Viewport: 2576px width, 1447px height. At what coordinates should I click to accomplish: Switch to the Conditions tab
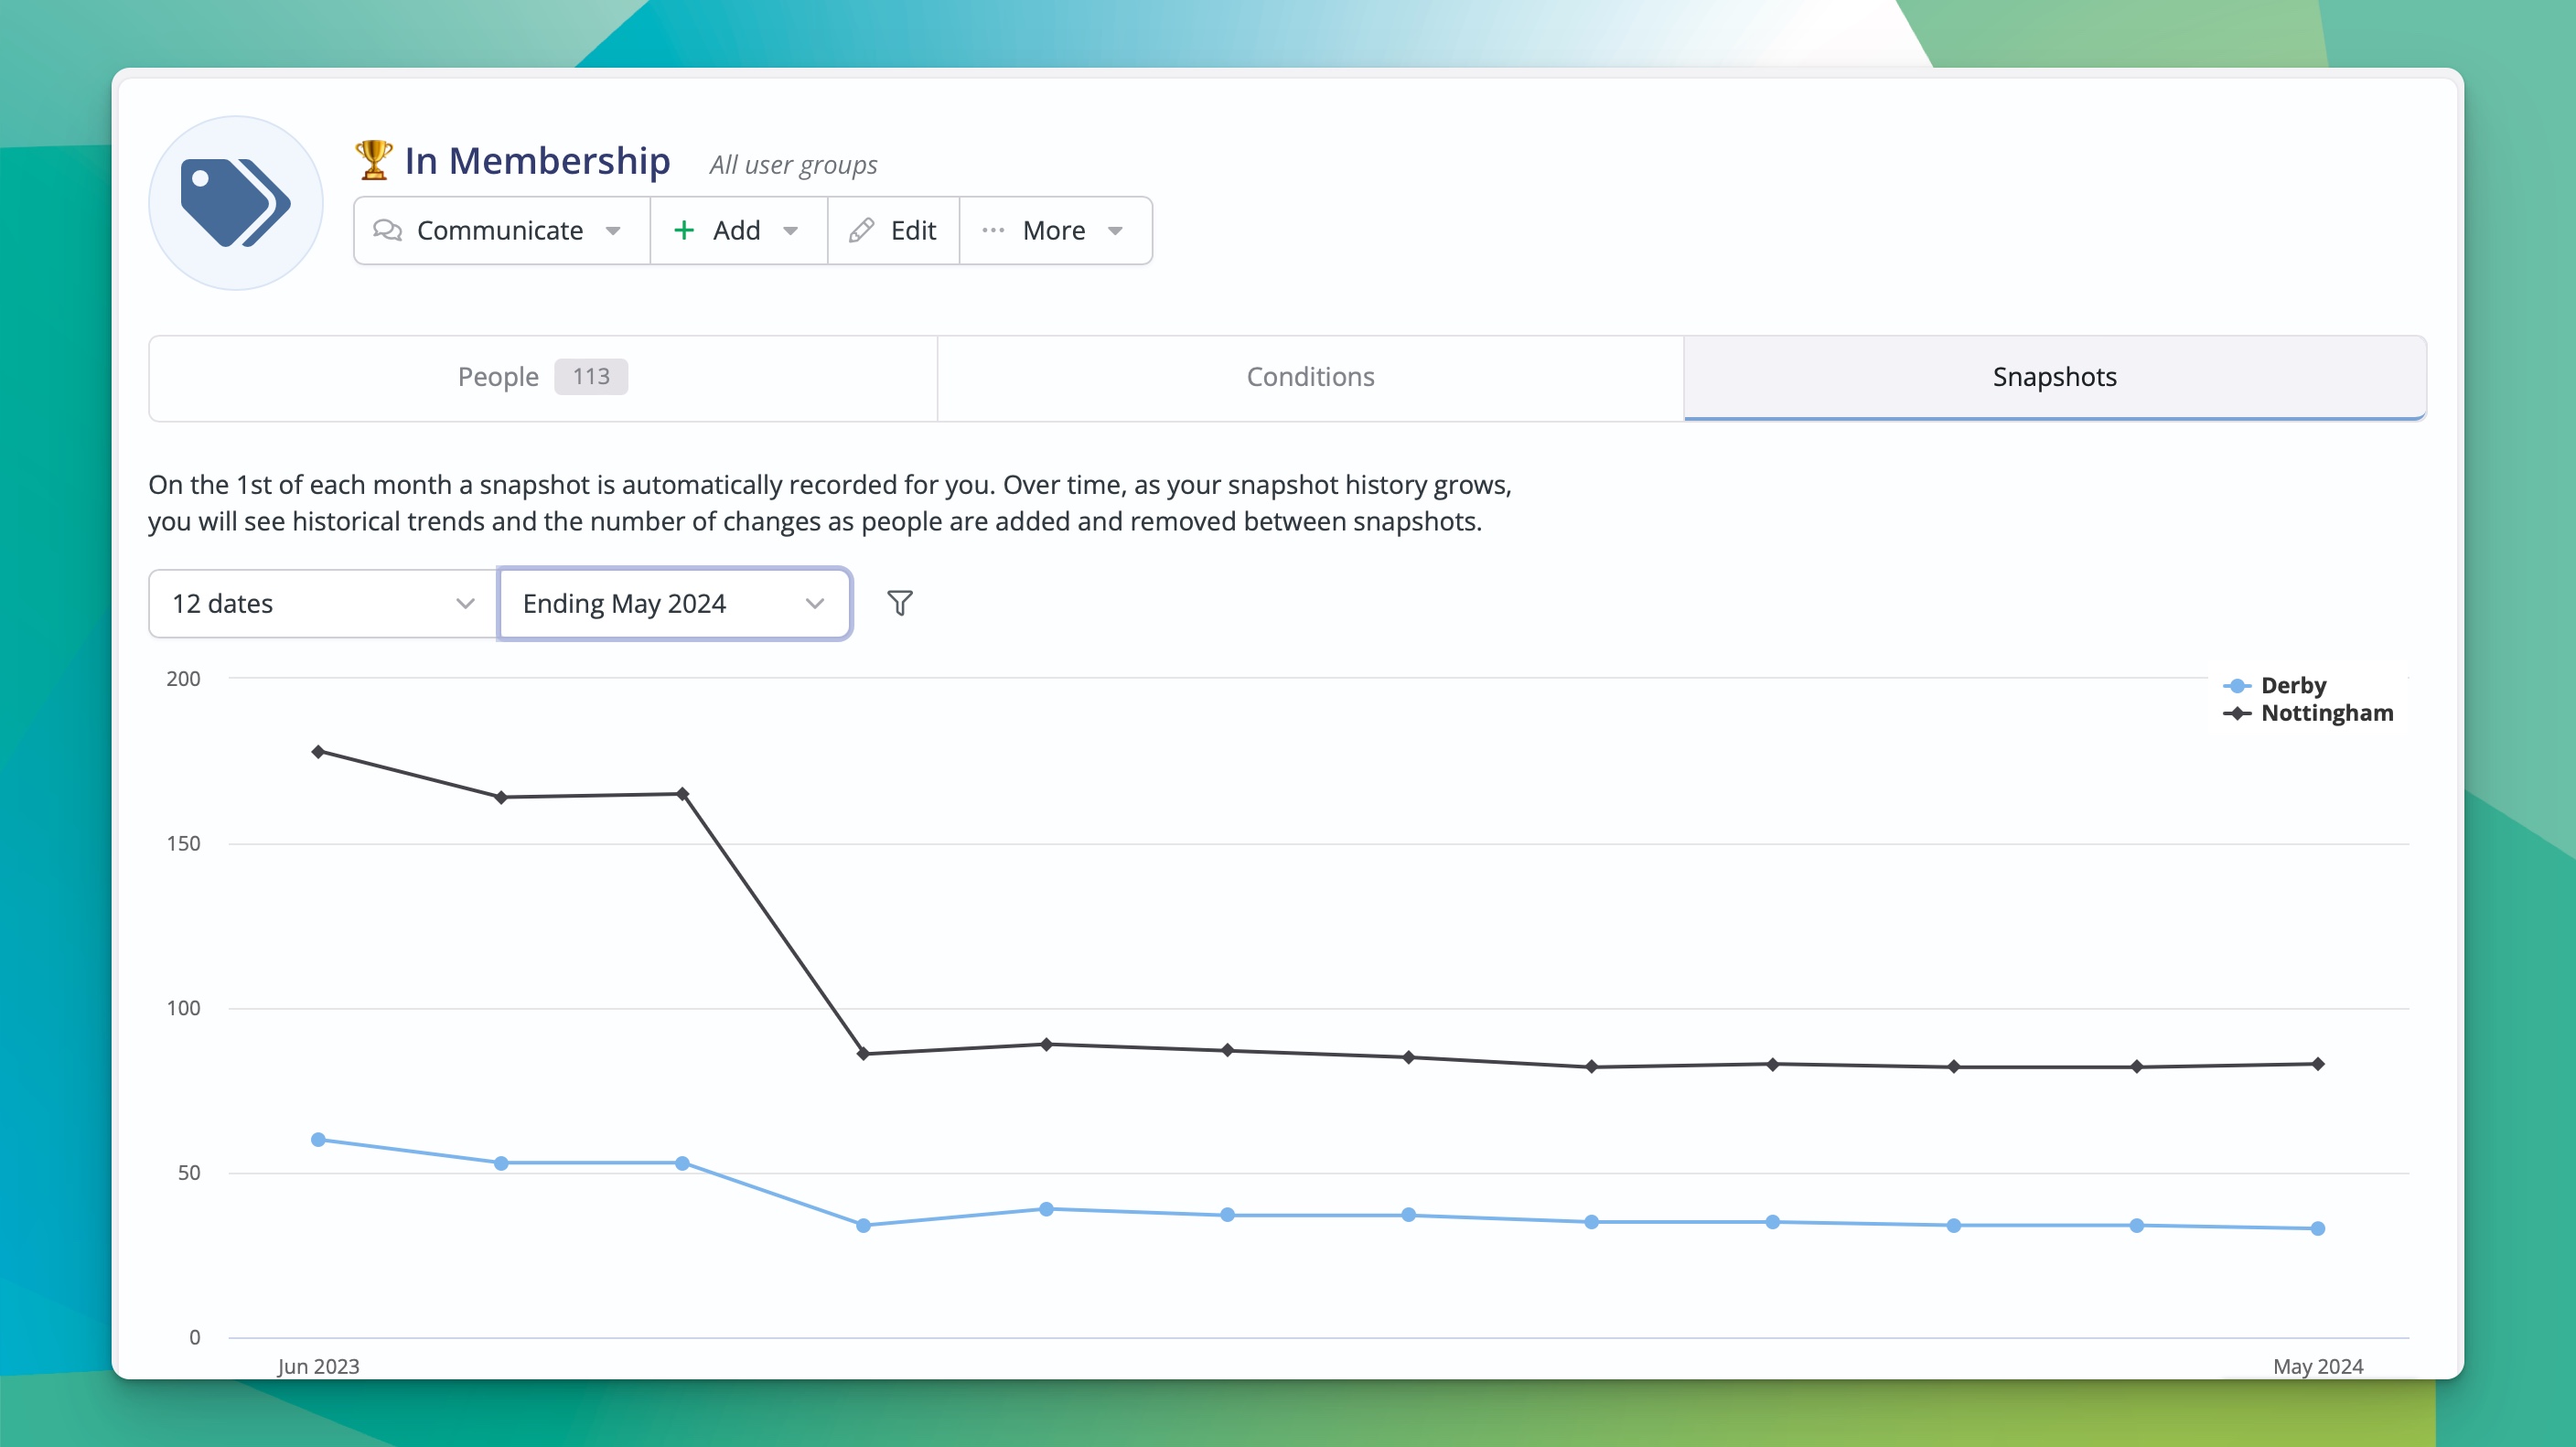1310,377
